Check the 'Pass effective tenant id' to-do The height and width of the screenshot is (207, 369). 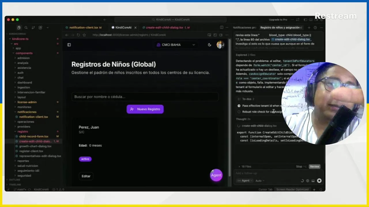click(x=239, y=106)
